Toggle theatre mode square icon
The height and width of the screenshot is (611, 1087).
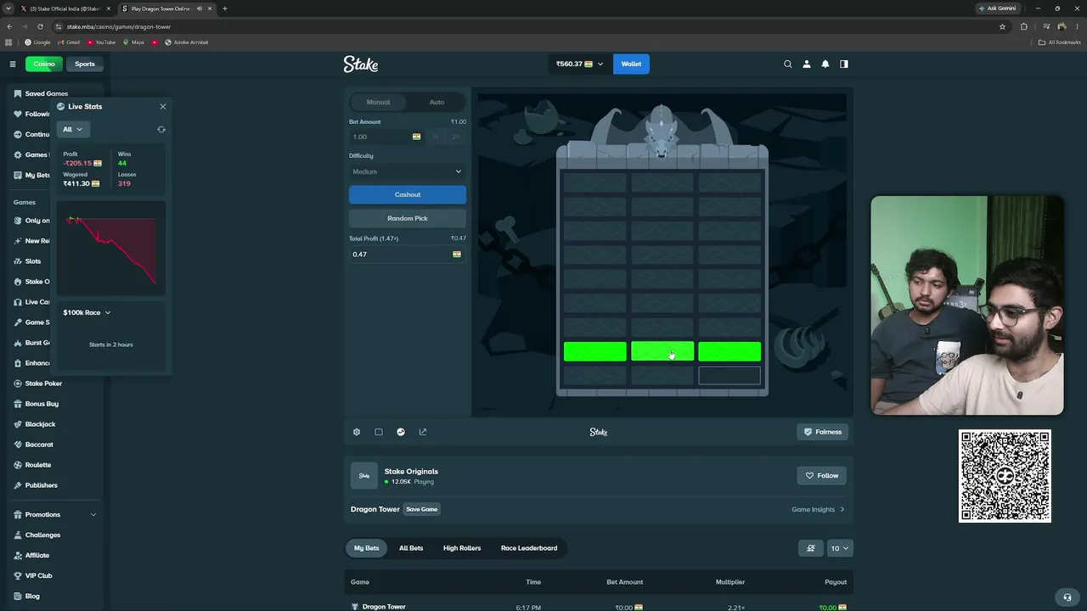point(379,432)
